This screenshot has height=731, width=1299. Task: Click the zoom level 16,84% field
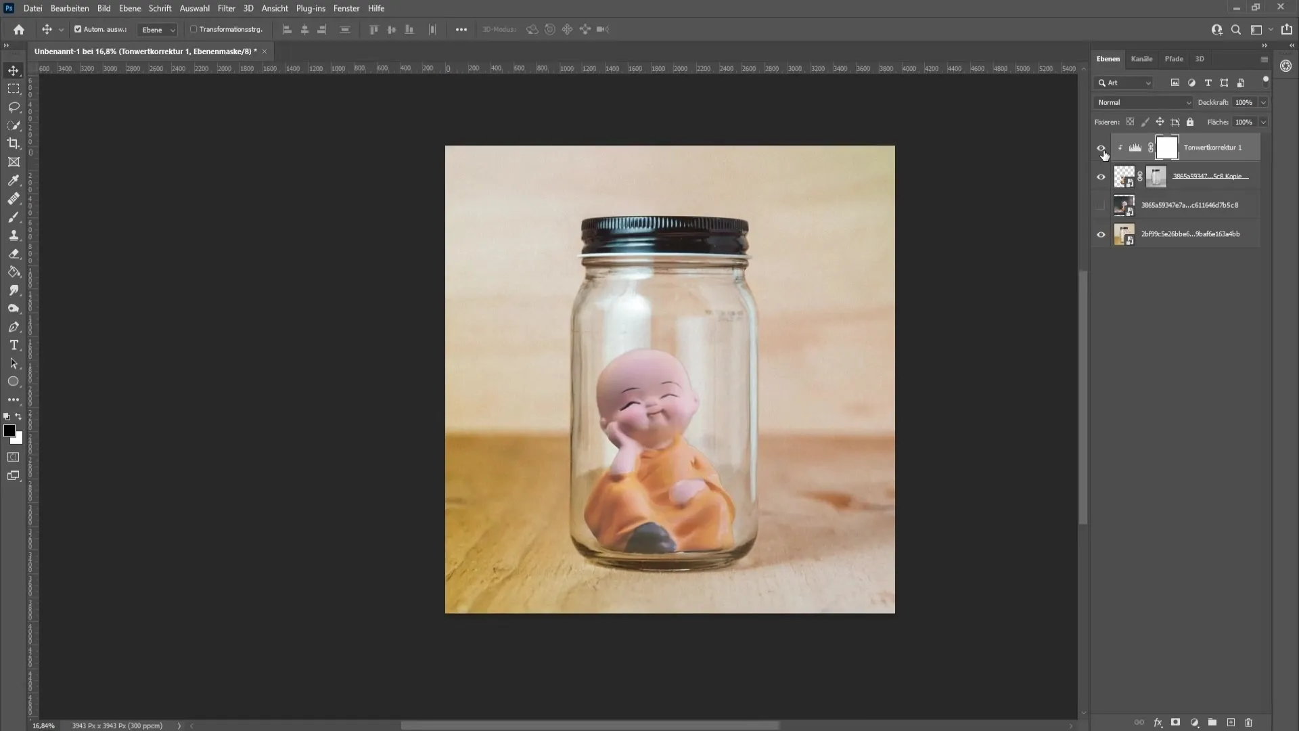[43, 726]
